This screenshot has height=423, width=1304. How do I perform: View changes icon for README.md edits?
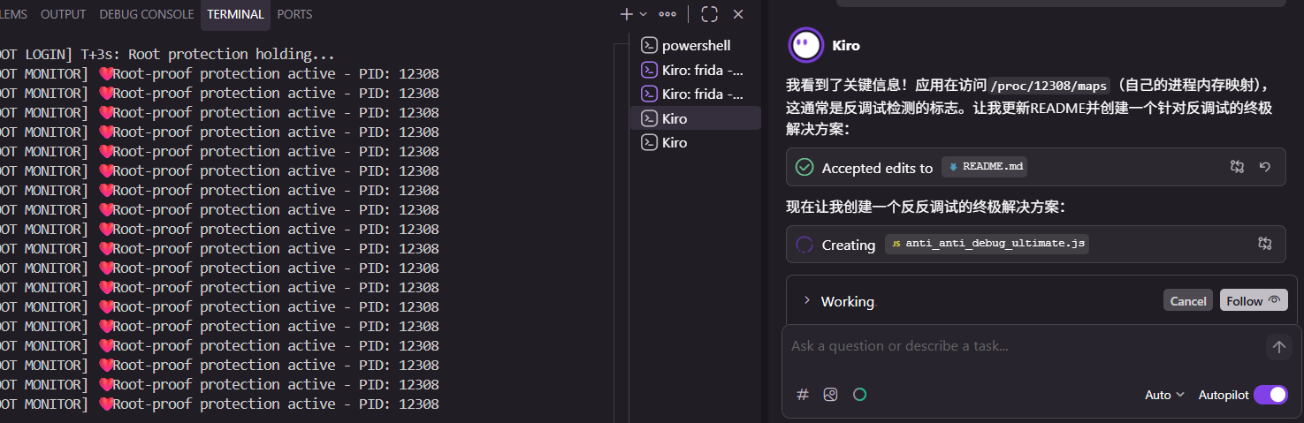point(1238,167)
